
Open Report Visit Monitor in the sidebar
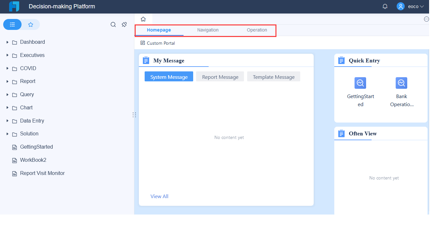click(x=42, y=173)
